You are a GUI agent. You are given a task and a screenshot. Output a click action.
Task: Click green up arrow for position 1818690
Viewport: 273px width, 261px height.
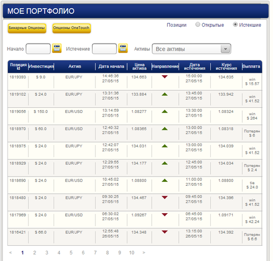(x=165, y=181)
